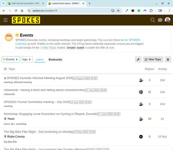Open the chat speech bubble icon
Image resolution: width=173 pixels, height=150 pixels.
coord(160,20)
